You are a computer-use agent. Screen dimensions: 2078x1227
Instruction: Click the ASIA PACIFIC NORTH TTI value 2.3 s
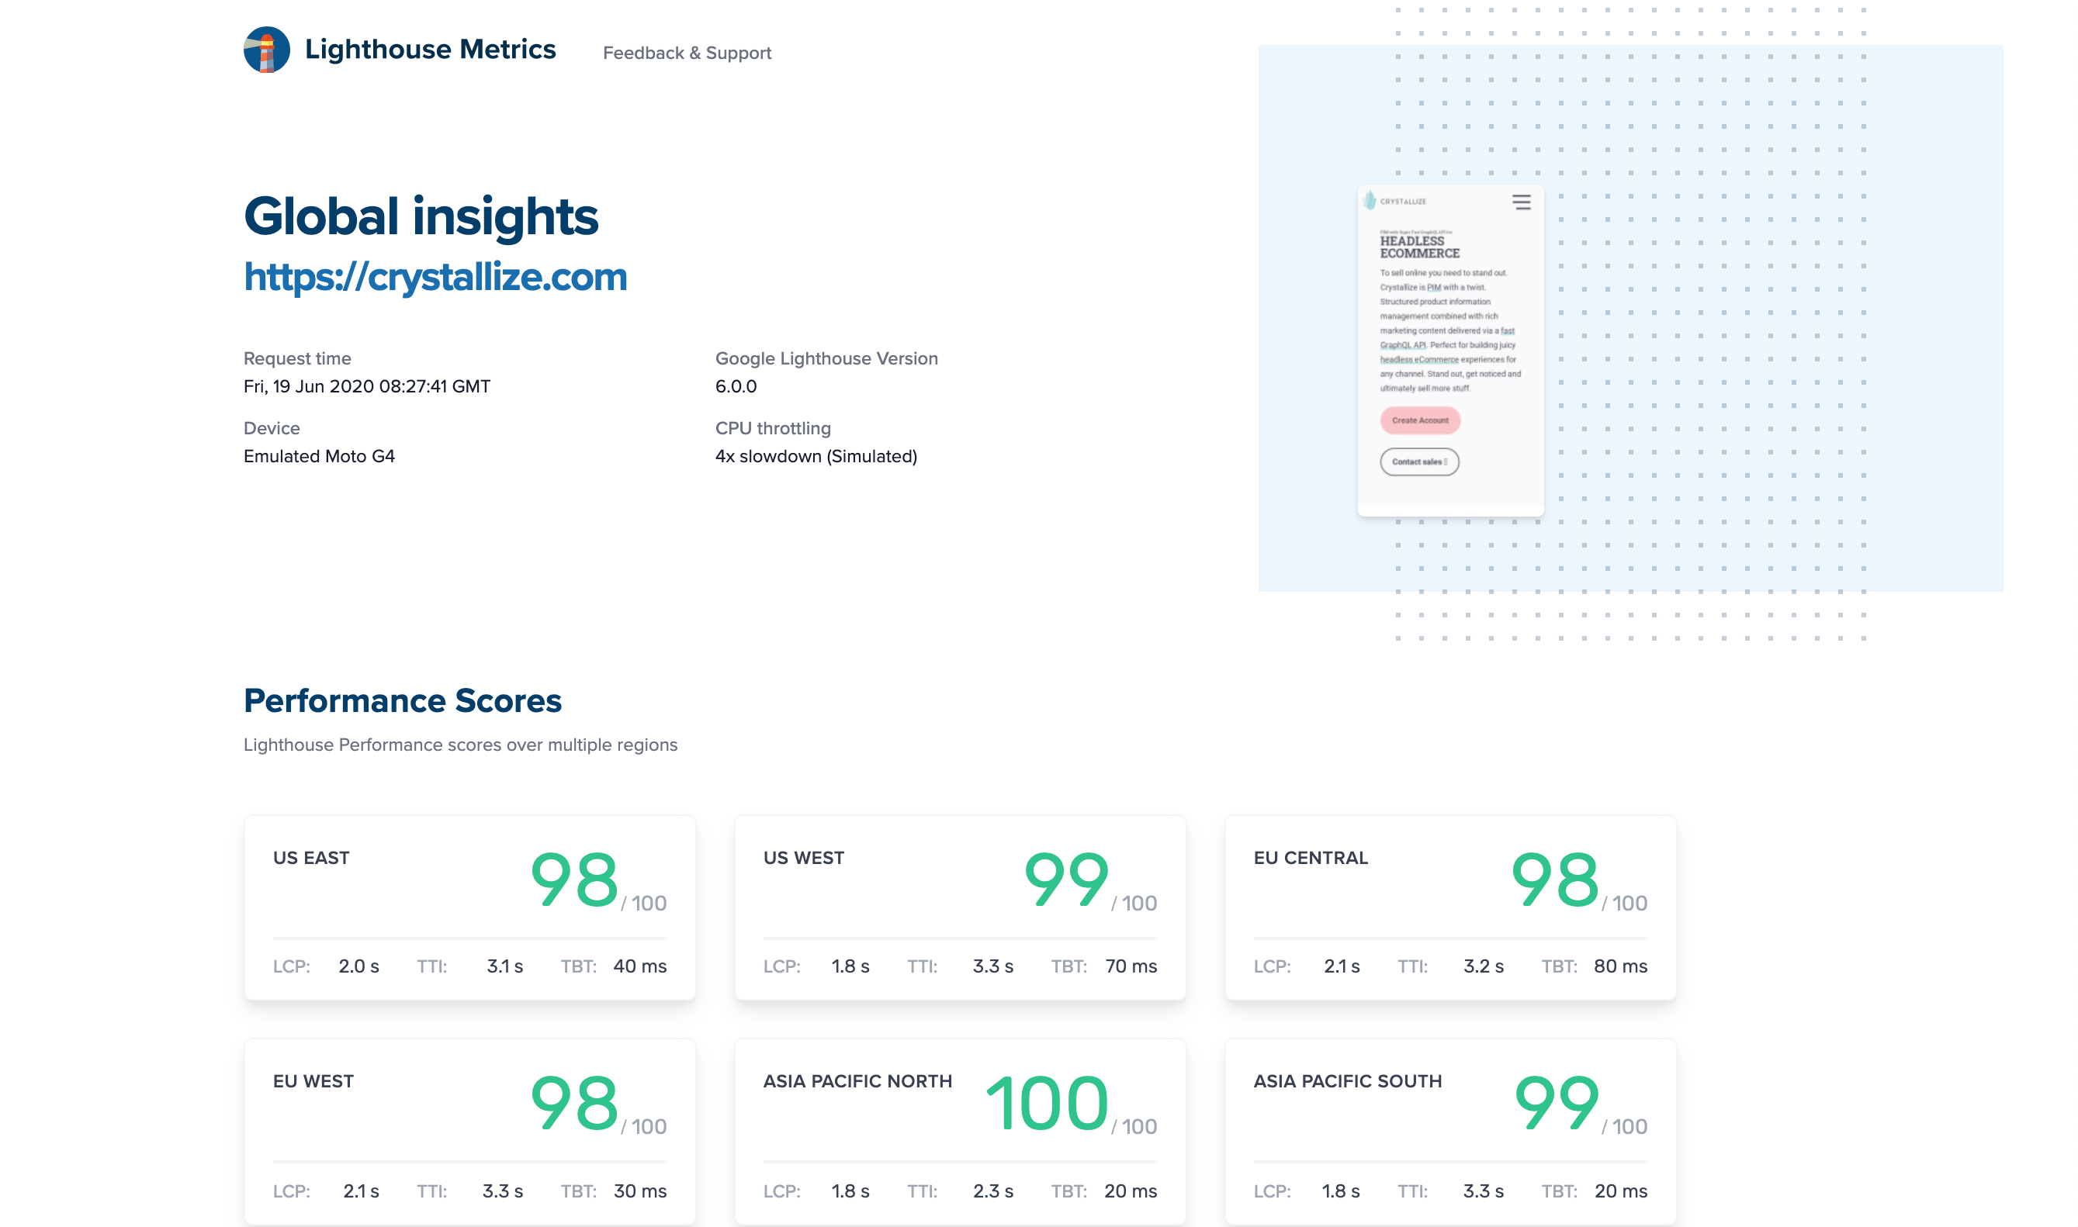click(992, 1191)
